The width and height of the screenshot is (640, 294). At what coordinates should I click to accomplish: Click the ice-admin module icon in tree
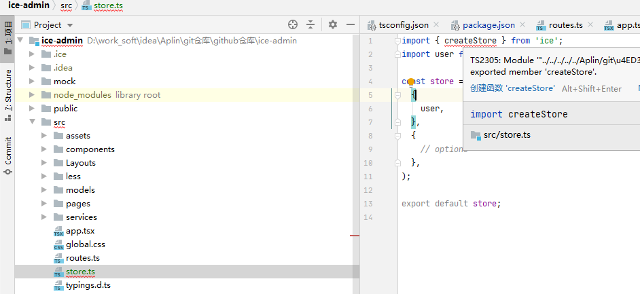[34, 41]
